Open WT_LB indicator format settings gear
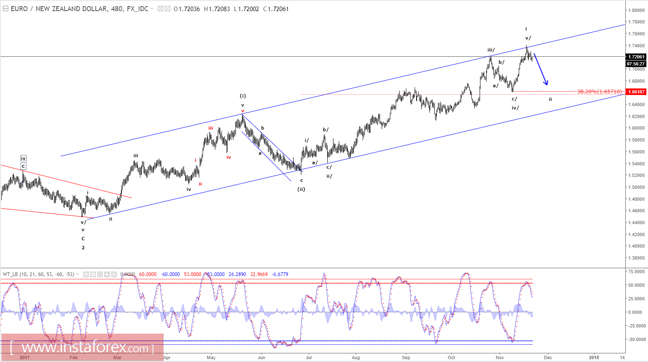The height and width of the screenshot is (362, 648). (93, 274)
